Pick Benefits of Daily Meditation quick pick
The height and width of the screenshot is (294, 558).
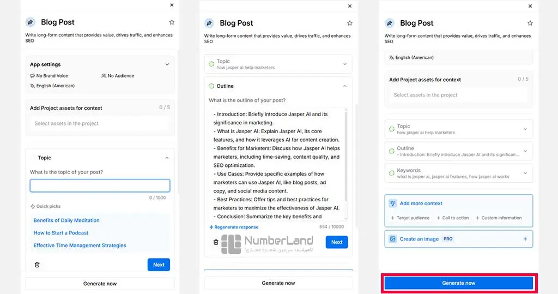pyautogui.click(x=66, y=220)
